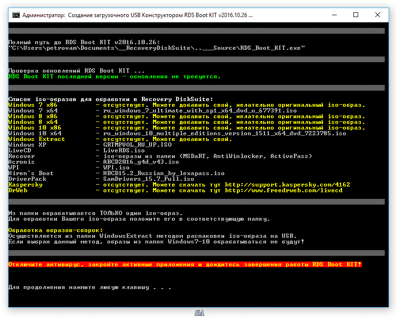Click 'Проверка обновлений RDS Boot KIT ...' line
This screenshot has height=318, width=399.
tap(76, 71)
